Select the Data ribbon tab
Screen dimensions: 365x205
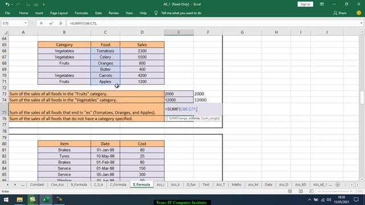click(98, 13)
